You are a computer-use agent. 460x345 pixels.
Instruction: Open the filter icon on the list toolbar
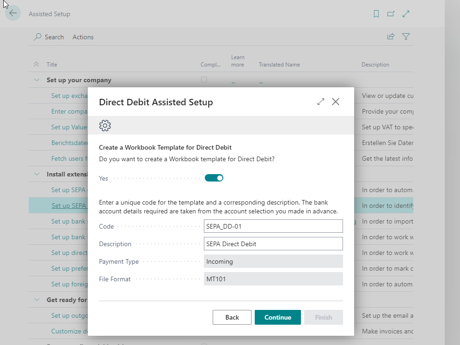pos(405,36)
